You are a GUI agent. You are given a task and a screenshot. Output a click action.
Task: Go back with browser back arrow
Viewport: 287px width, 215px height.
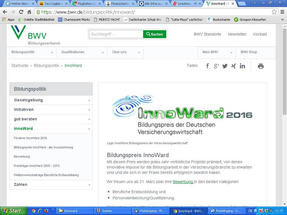[5, 12]
